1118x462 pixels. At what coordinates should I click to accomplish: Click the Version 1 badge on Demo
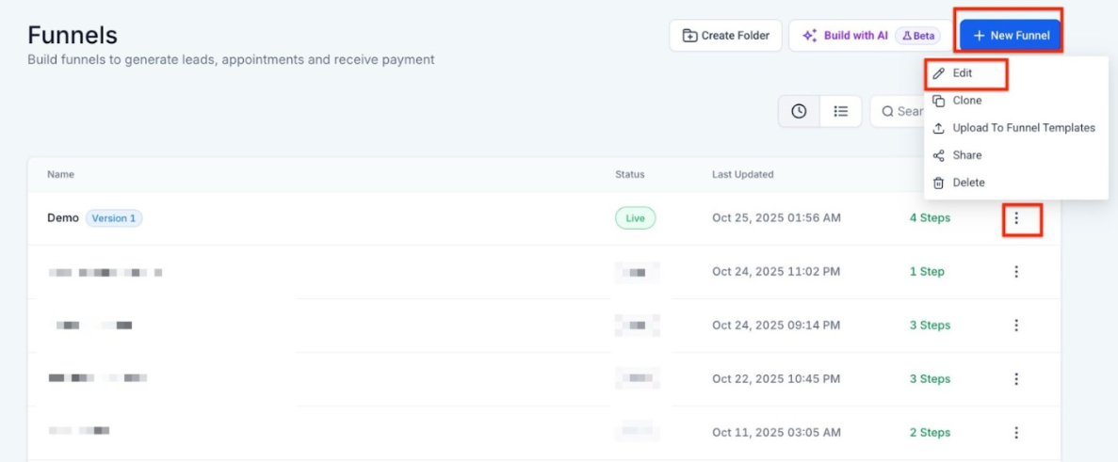[x=114, y=218]
